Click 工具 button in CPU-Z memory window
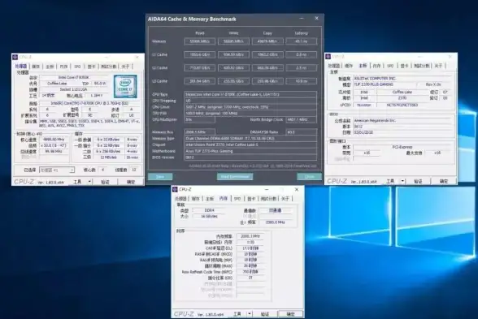 point(237,313)
